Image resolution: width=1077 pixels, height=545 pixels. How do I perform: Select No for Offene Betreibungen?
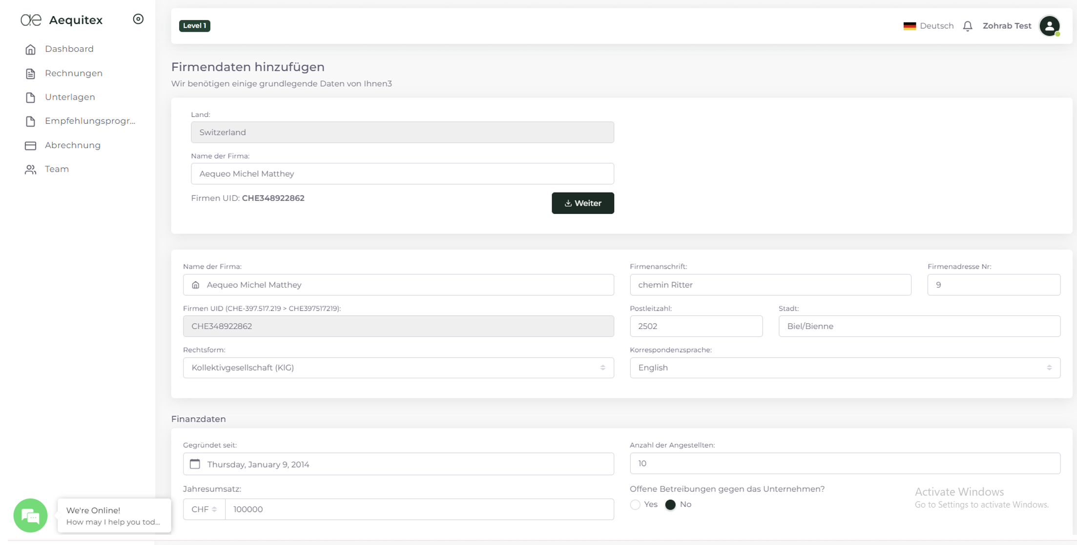click(670, 505)
